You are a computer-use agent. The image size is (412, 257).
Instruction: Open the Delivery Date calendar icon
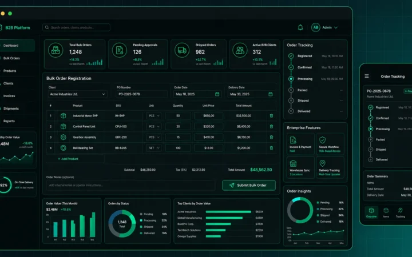click(270, 94)
